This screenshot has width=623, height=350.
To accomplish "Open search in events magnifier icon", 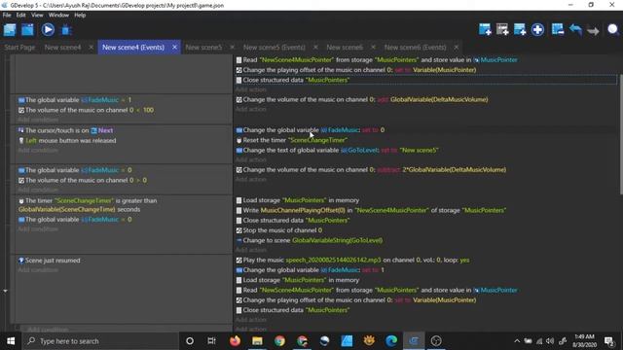I will 612,29.
